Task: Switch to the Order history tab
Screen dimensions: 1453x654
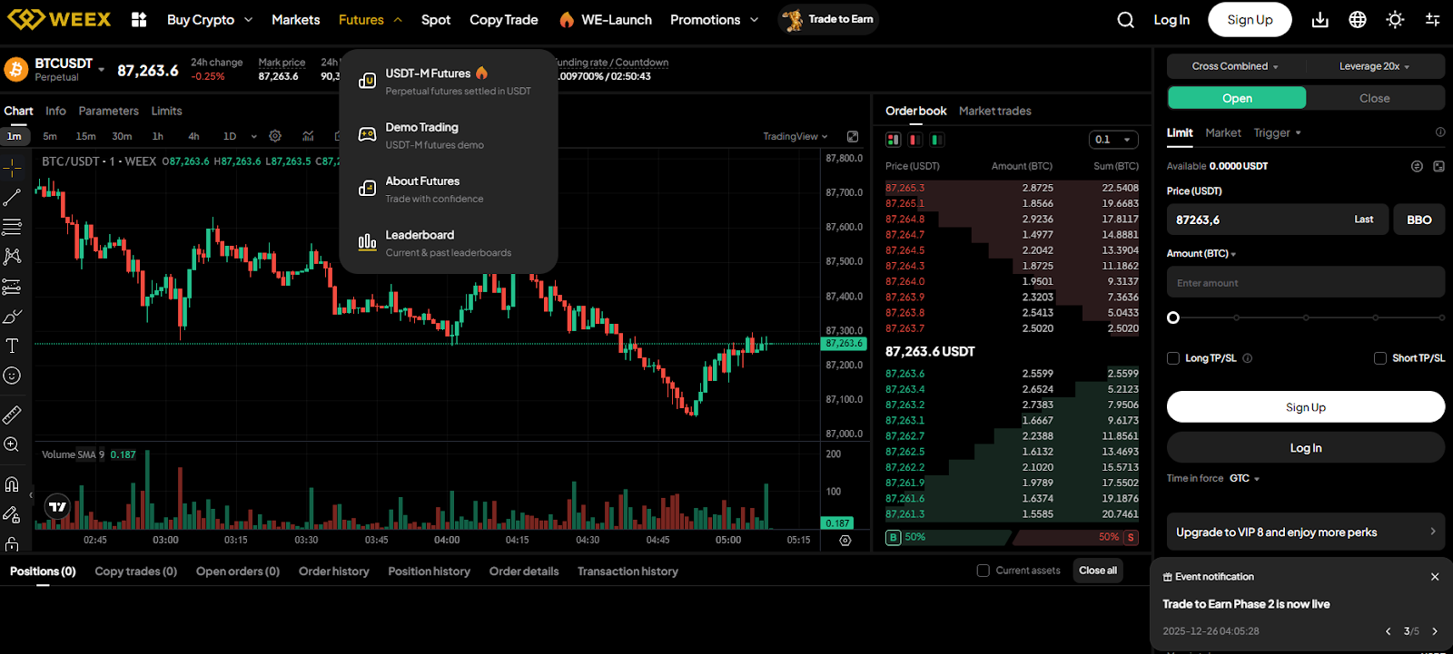Action: [334, 571]
